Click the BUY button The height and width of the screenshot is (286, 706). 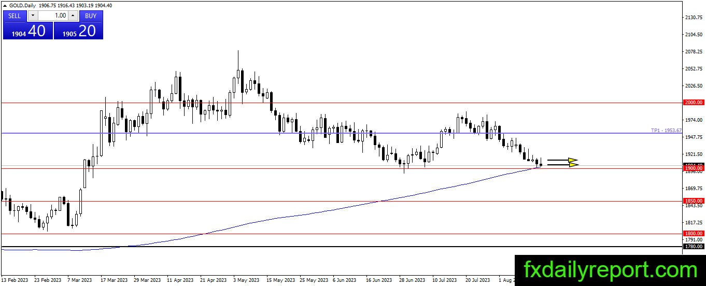91,16
